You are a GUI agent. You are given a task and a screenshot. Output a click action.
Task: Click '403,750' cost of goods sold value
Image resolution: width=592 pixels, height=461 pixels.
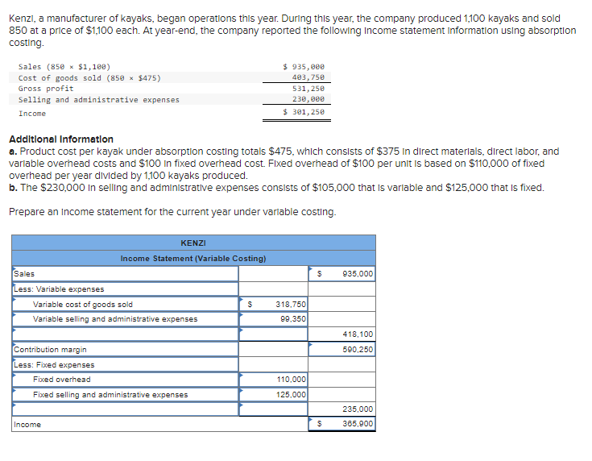coord(308,77)
